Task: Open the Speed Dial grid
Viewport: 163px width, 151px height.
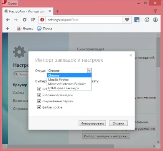Action: pyautogui.click(x=33, y=20)
